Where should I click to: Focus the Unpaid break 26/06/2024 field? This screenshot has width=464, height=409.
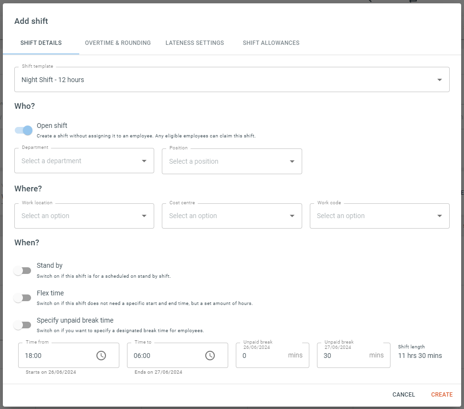272,356
